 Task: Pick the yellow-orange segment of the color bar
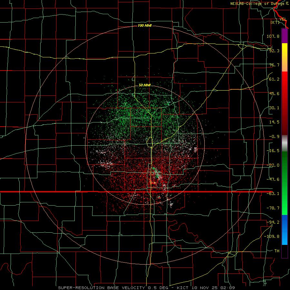(x=285, y=57)
